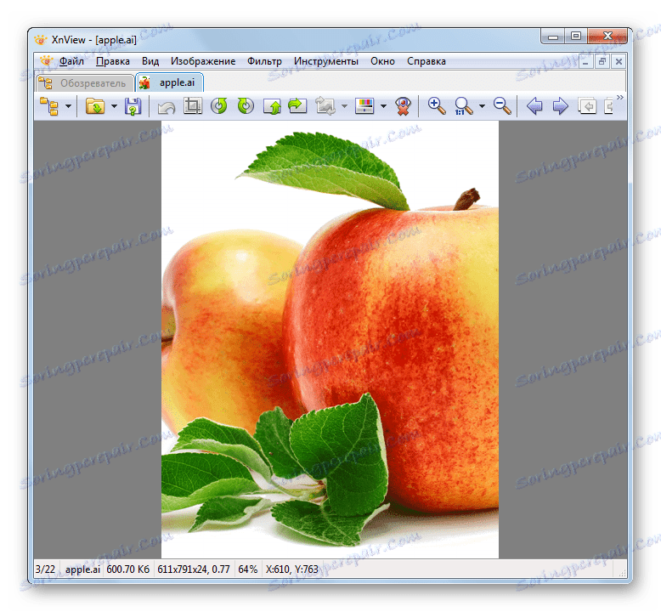Go to next file blue arrow
Viewport: 661px width, 612px height.
(x=560, y=106)
